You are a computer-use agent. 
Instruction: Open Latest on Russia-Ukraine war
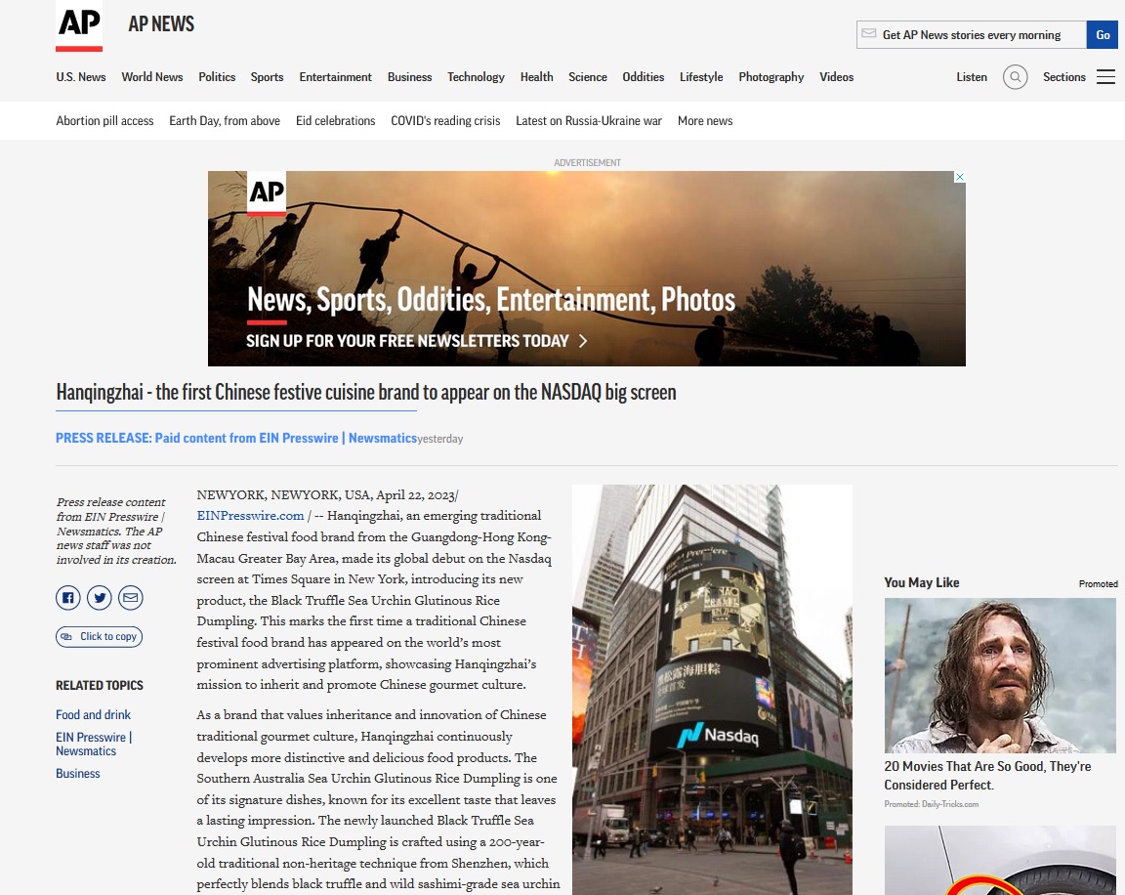(x=588, y=121)
